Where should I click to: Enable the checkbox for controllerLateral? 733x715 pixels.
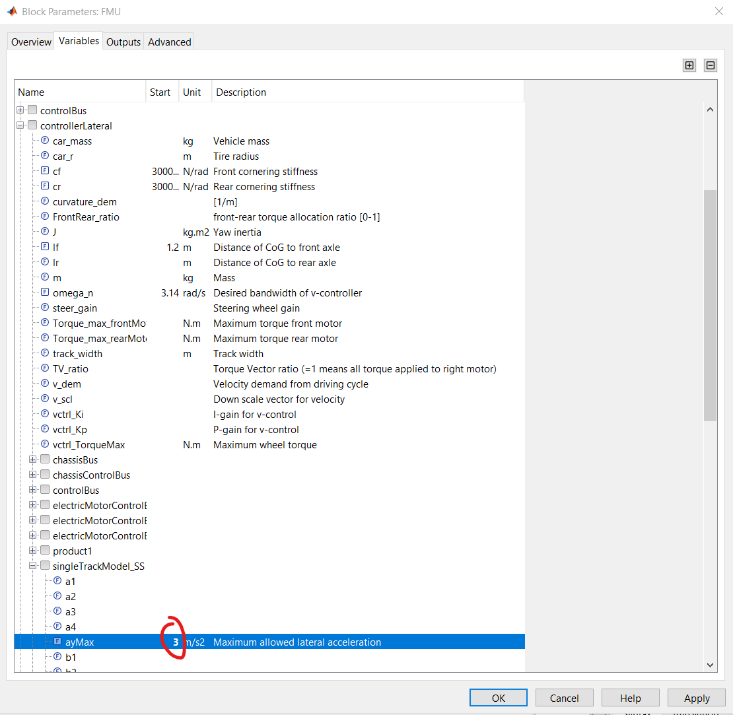31,125
